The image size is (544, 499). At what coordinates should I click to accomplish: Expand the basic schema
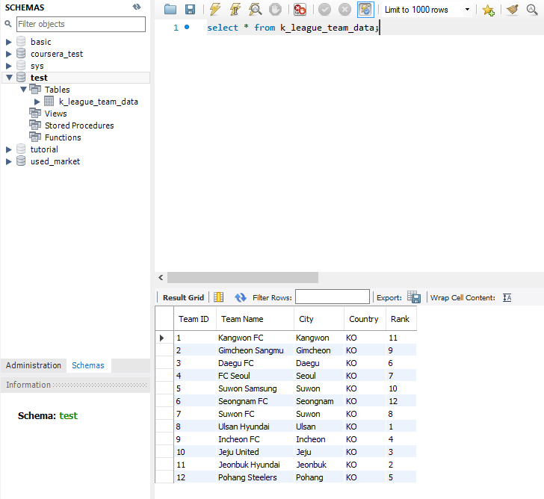click(9, 42)
